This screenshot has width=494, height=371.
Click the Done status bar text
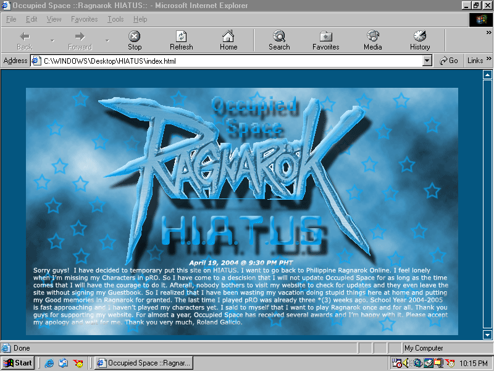tap(22, 348)
